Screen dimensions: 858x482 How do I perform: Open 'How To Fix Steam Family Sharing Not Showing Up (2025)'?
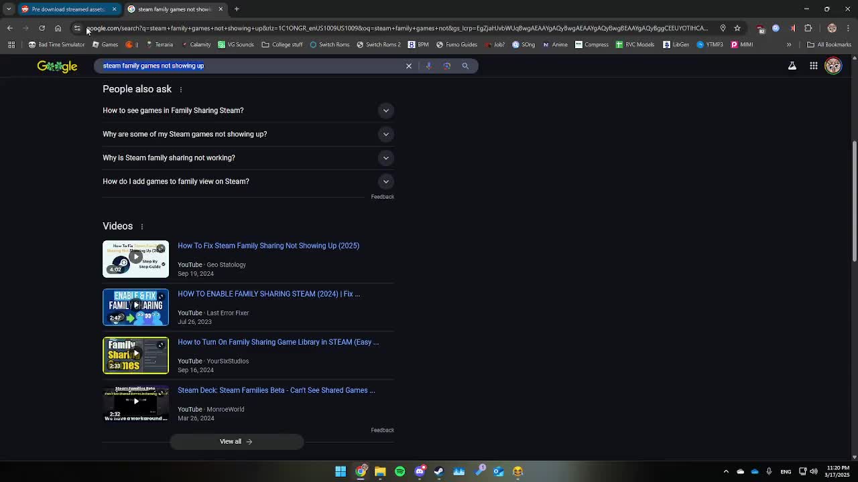(x=268, y=246)
